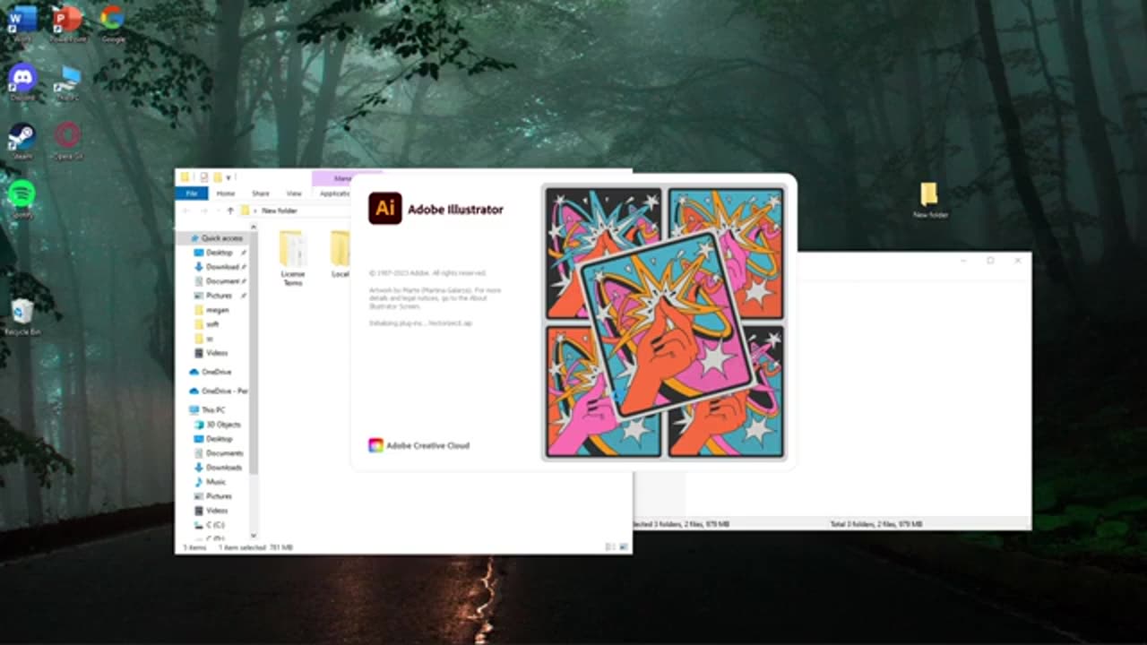The height and width of the screenshot is (645, 1147).
Task: Open pinned Documents under Quick access
Action: (221, 281)
